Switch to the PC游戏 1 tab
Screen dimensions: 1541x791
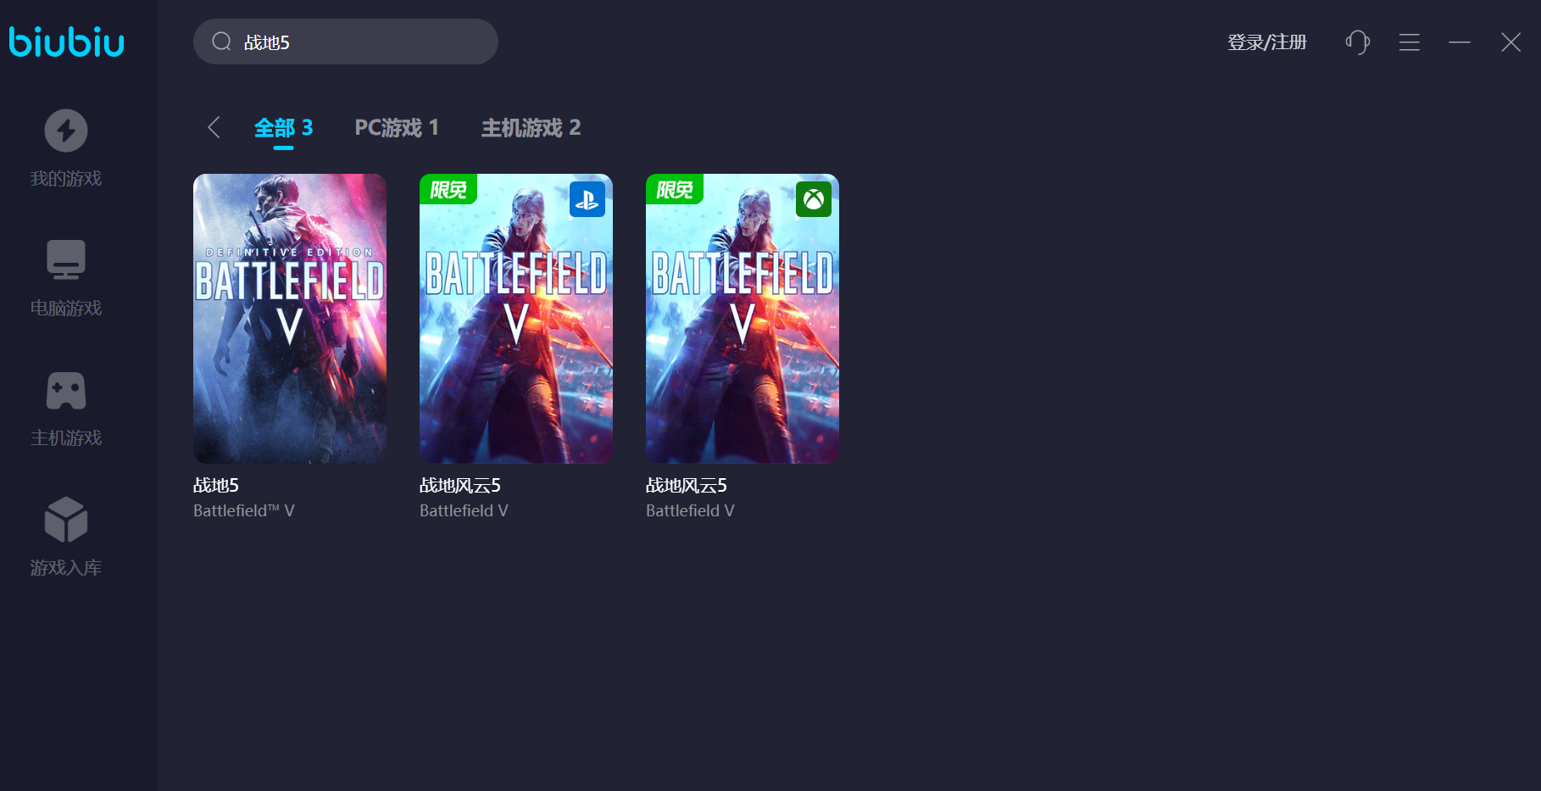[397, 127]
